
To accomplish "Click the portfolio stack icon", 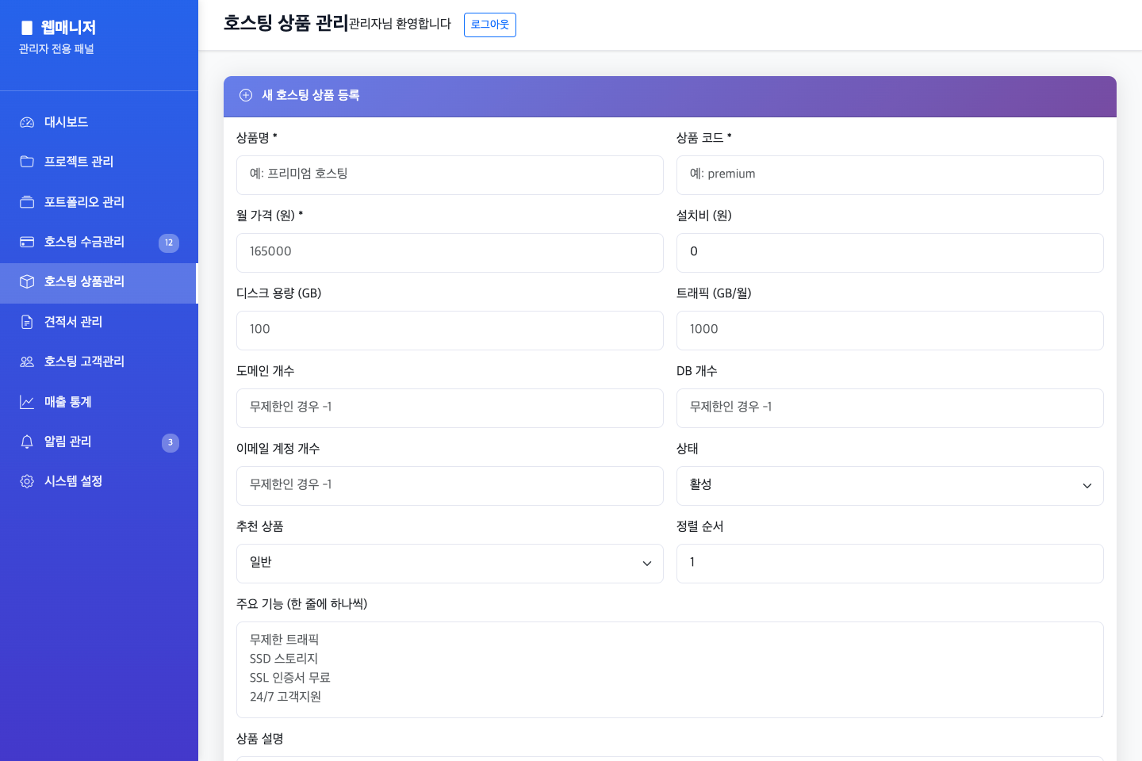I will [27, 202].
